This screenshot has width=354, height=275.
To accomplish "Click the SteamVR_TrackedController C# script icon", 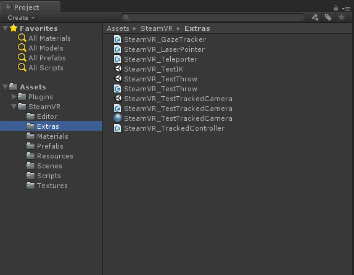I will [x=117, y=128].
